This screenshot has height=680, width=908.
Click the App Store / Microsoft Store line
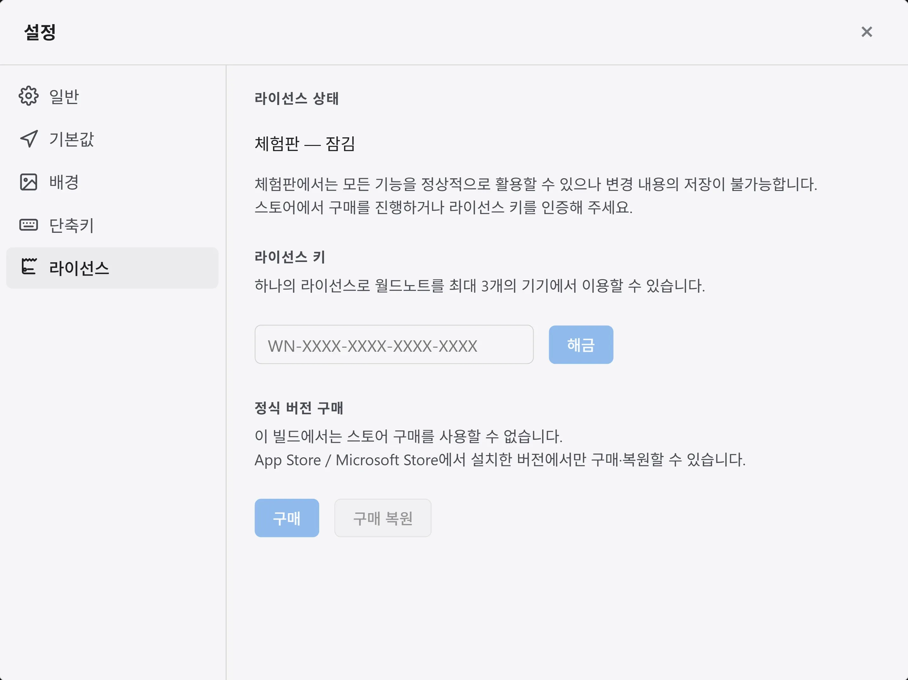pos(500,460)
